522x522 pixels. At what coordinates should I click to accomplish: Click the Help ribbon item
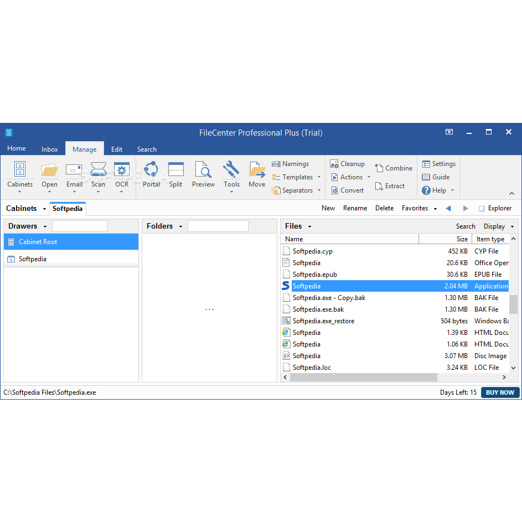434,190
